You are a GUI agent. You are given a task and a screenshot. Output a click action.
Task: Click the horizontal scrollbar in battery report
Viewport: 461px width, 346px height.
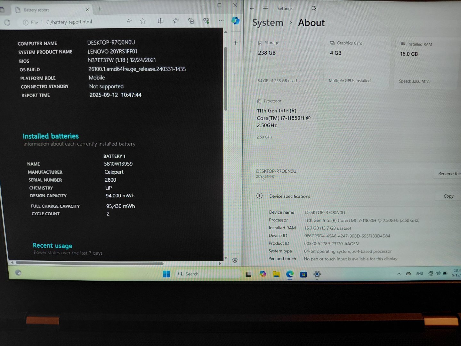click(x=90, y=263)
